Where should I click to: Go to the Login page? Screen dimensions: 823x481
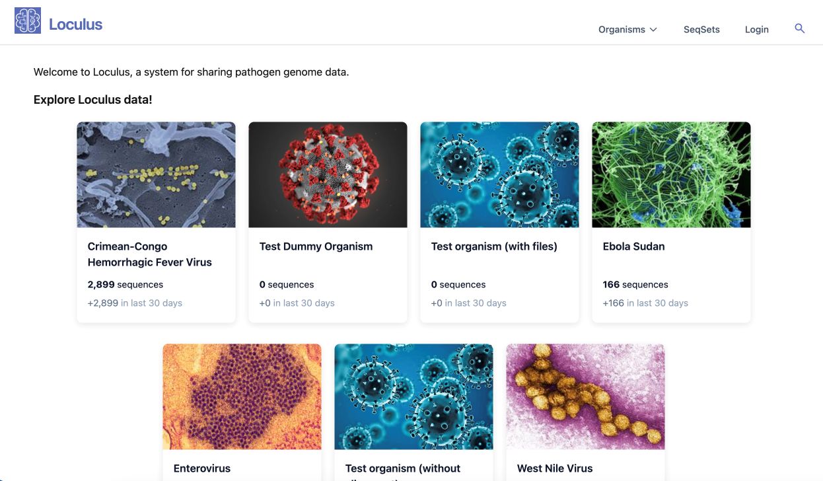pos(756,30)
